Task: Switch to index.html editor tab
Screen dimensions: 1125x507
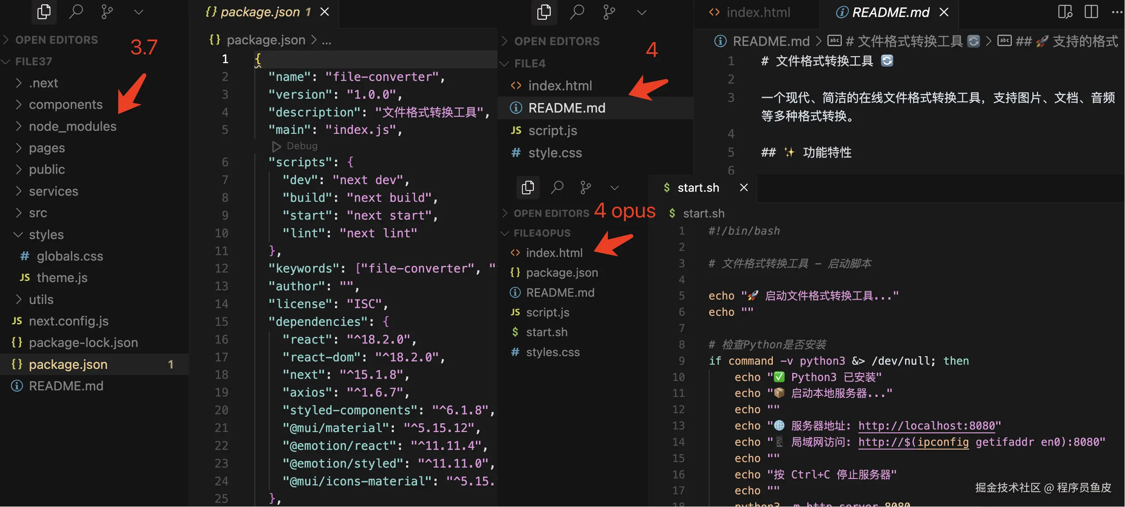Action: tap(757, 12)
